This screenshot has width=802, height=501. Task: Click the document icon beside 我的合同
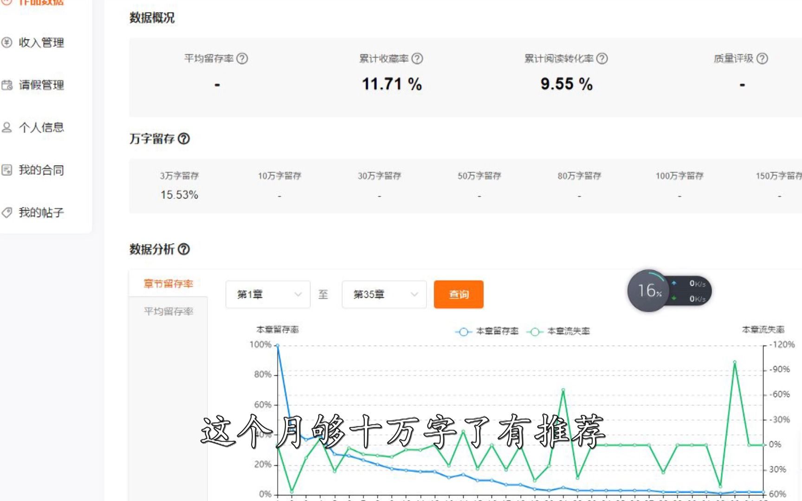[x=6, y=170]
